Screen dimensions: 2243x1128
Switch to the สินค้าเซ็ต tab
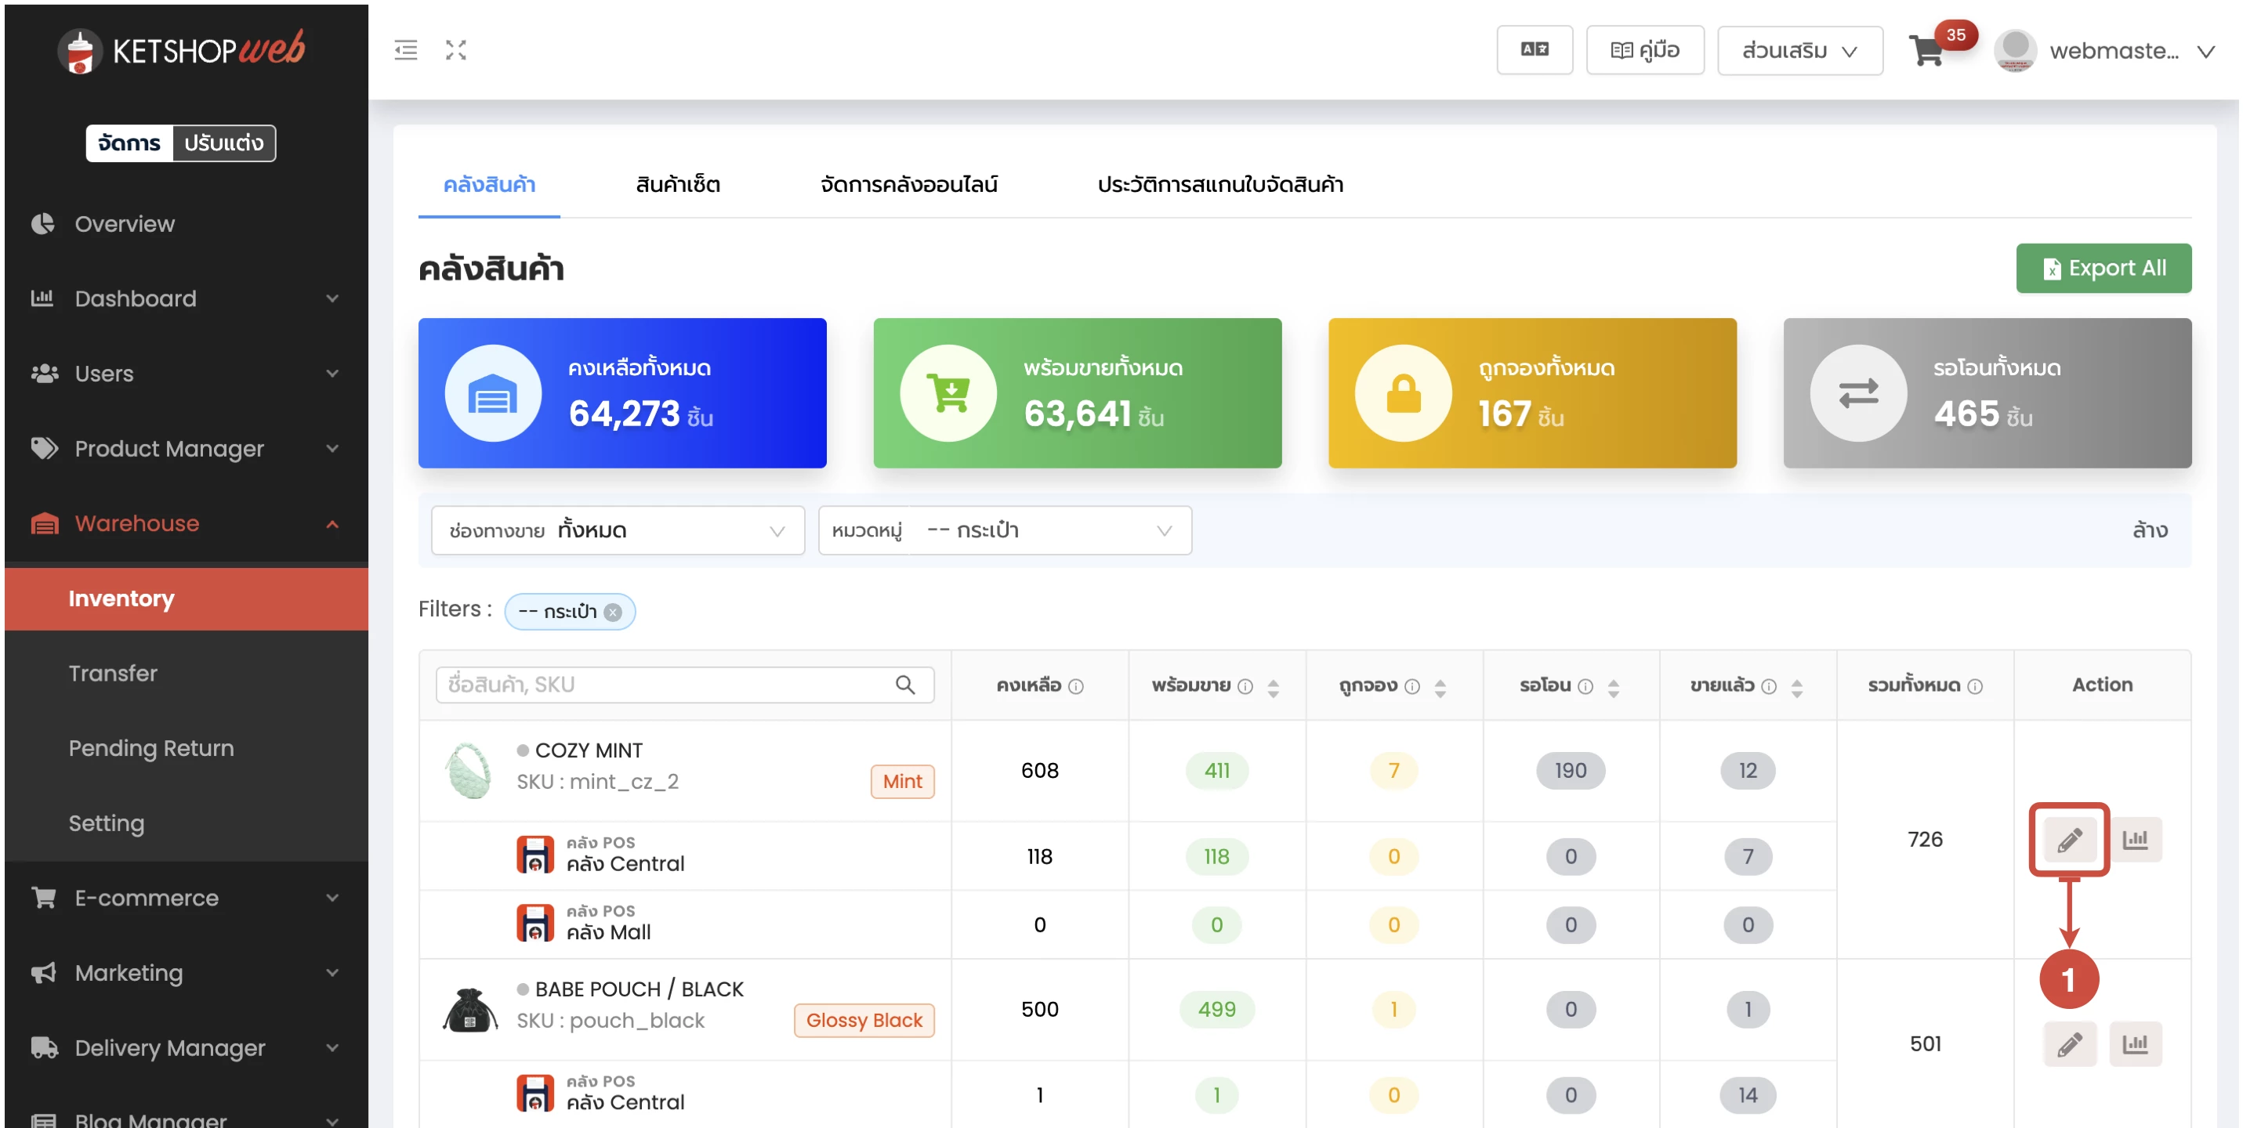(677, 185)
